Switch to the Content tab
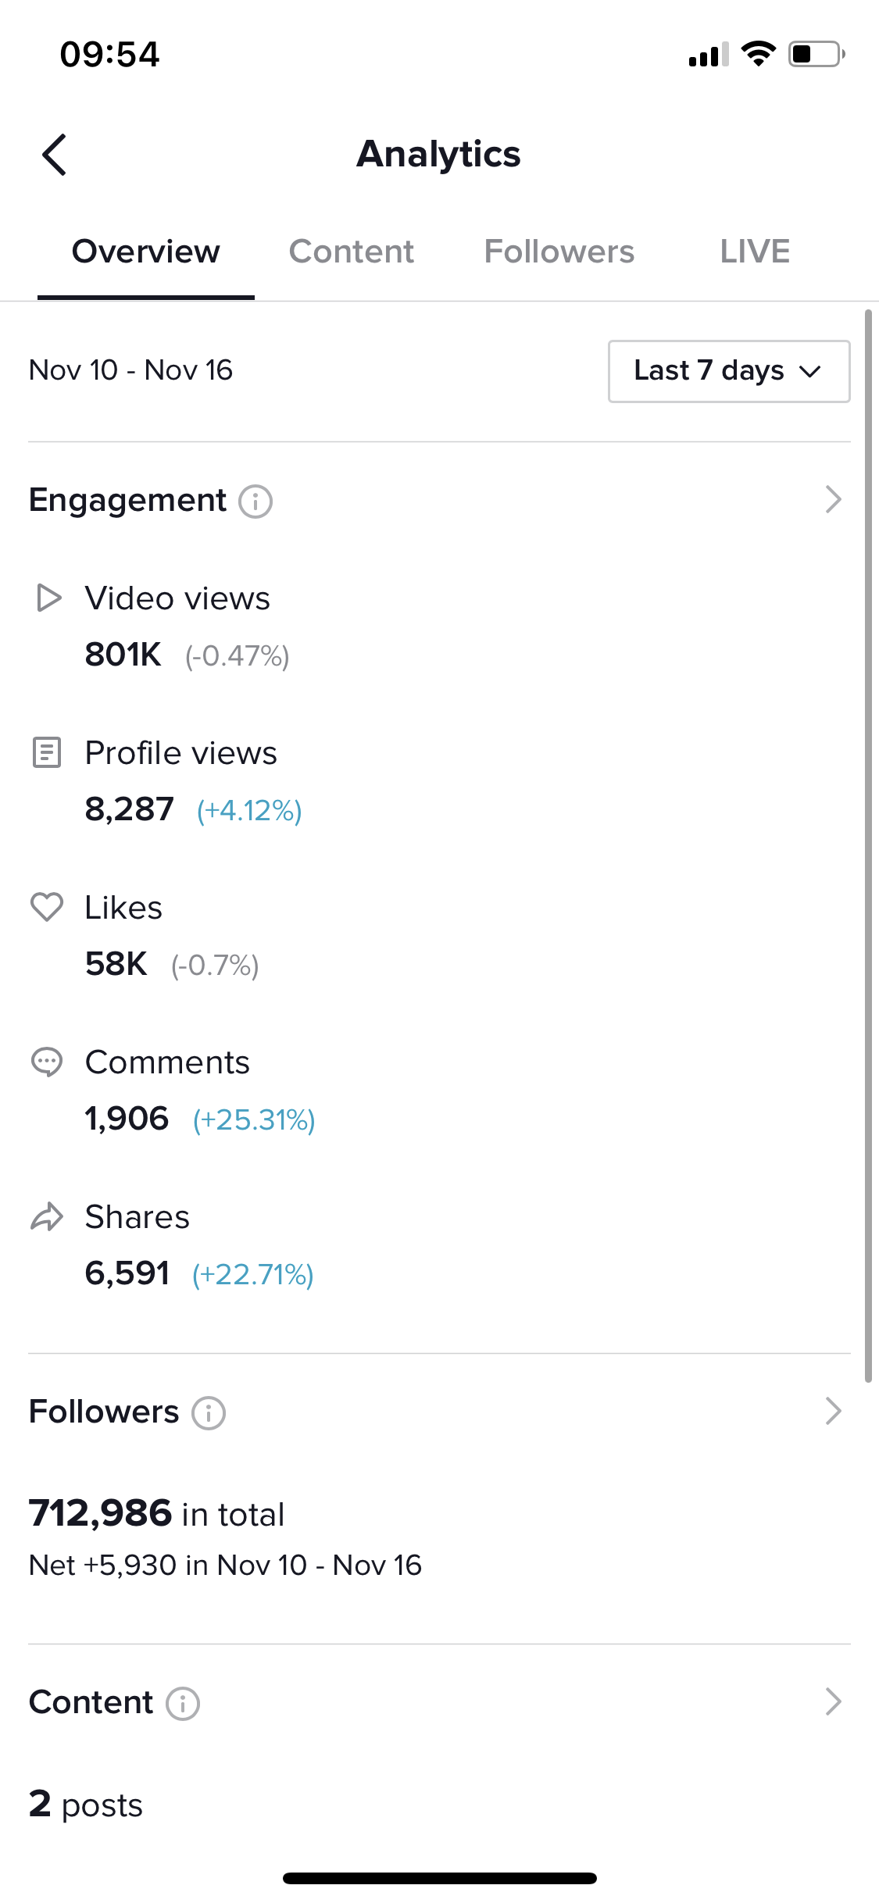879x1903 pixels. [352, 252]
